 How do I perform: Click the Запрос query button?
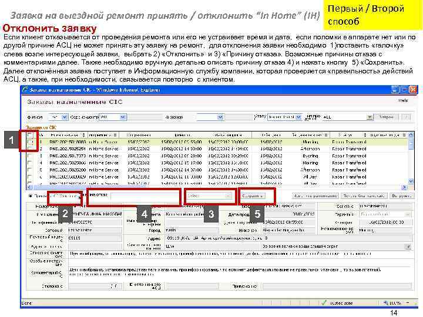tap(387, 117)
